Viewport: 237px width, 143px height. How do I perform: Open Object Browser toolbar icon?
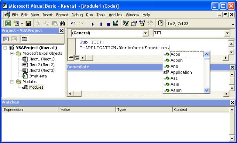point(142,23)
